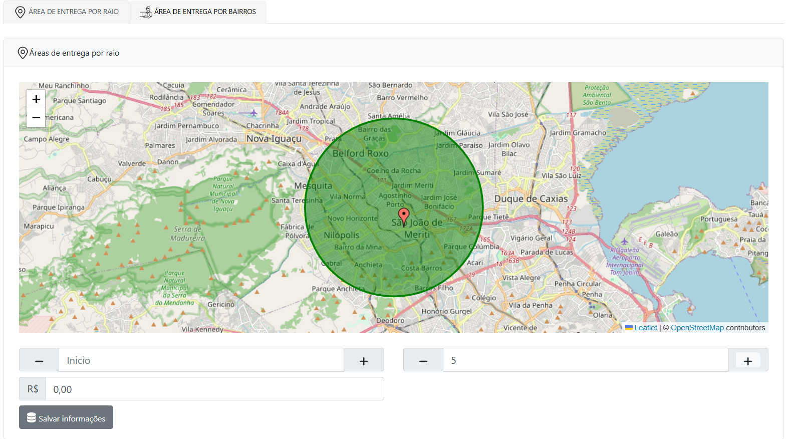
Task: Open the OpenStreetMap contributors link
Action: [697, 328]
